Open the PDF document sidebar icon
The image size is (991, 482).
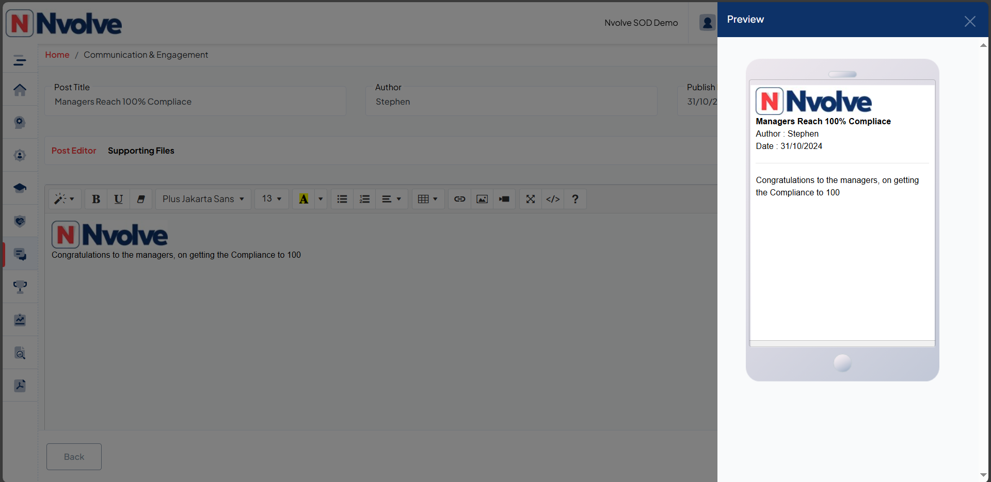20,386
